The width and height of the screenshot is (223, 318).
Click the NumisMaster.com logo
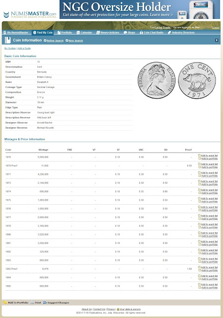(x=30, y=14)
